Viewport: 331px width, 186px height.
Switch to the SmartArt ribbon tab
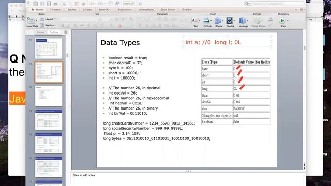pyautogui.click(x=104, y=10)
